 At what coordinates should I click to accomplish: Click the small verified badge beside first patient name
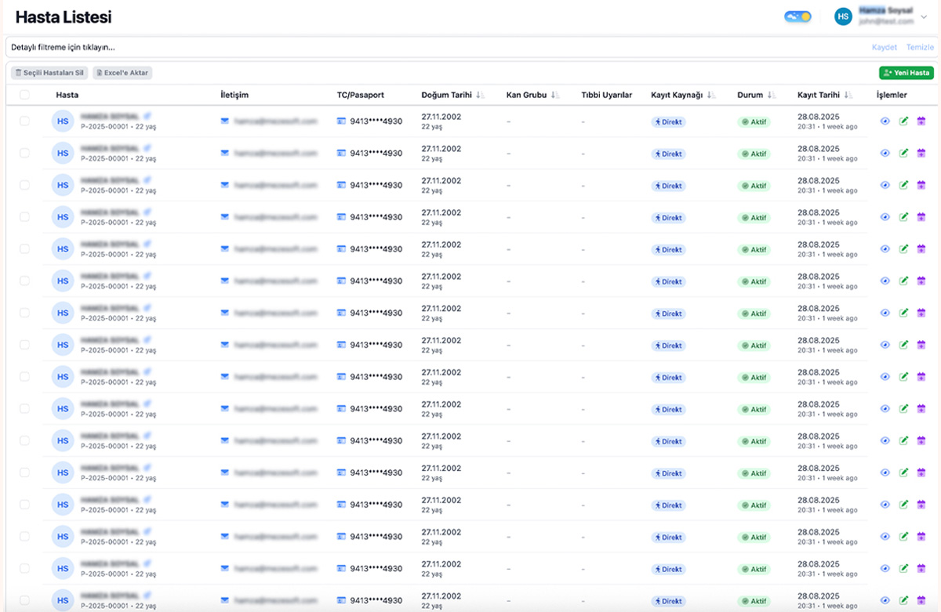pyautogui.click(x=147, y=115)
